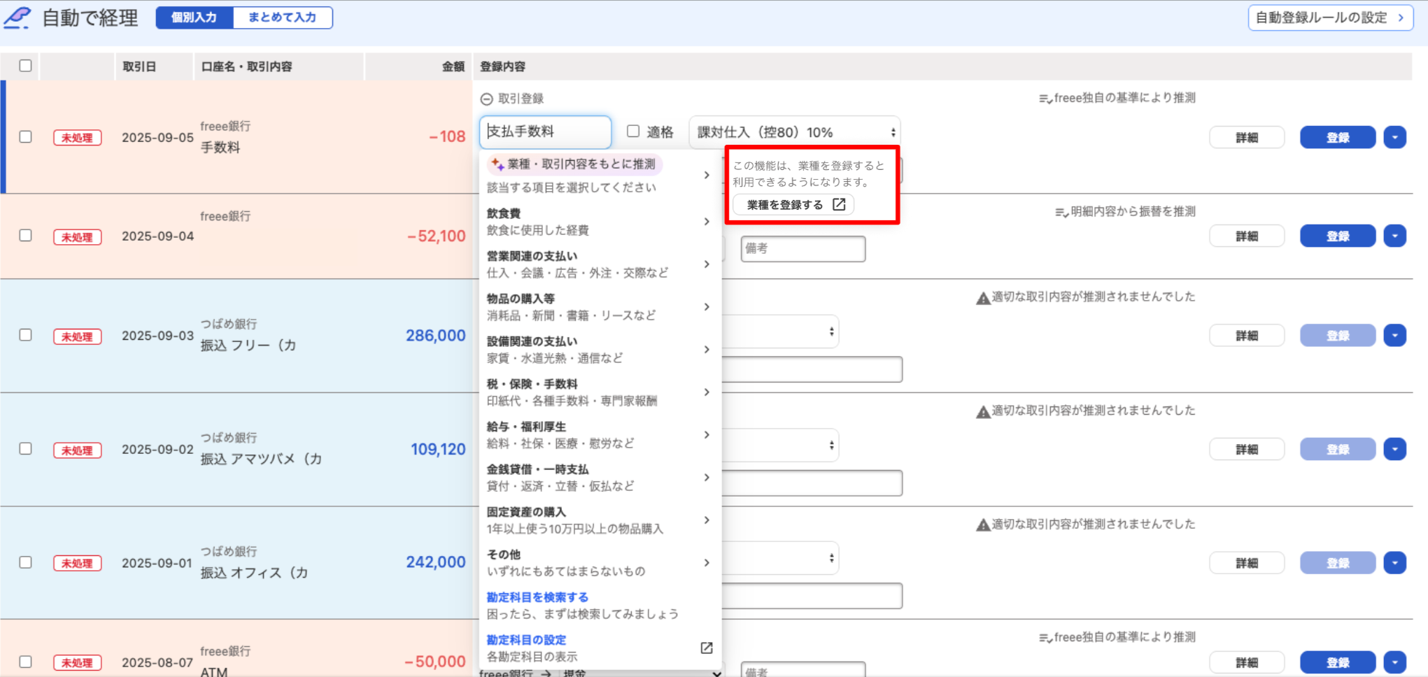Click the warning icon in the 2025-09-01 row
This screenshot has width=1428, height=677.
(x=983, y=525)
